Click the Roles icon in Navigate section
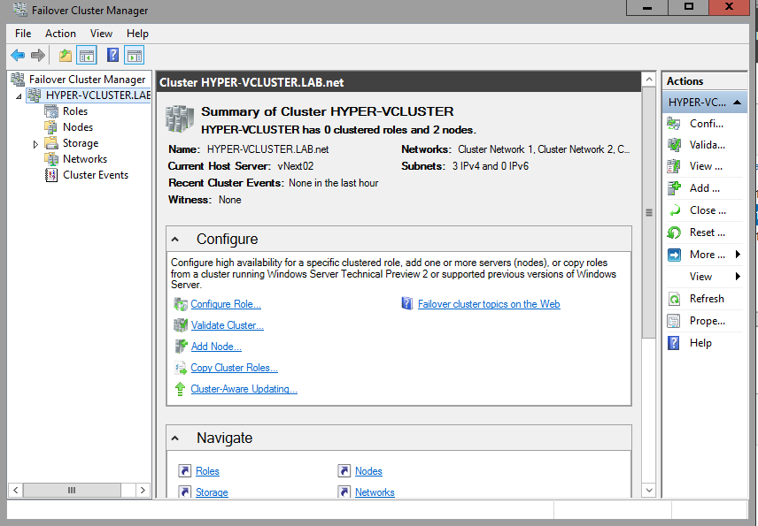 click(x=185, y=470)
